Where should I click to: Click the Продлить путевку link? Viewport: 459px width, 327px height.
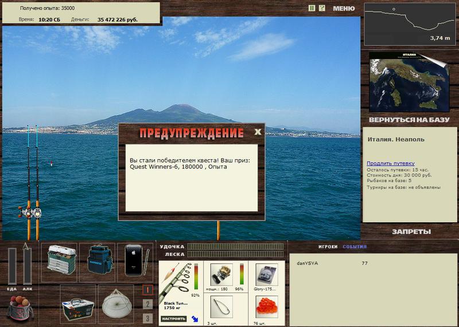(x=391, y=163)
